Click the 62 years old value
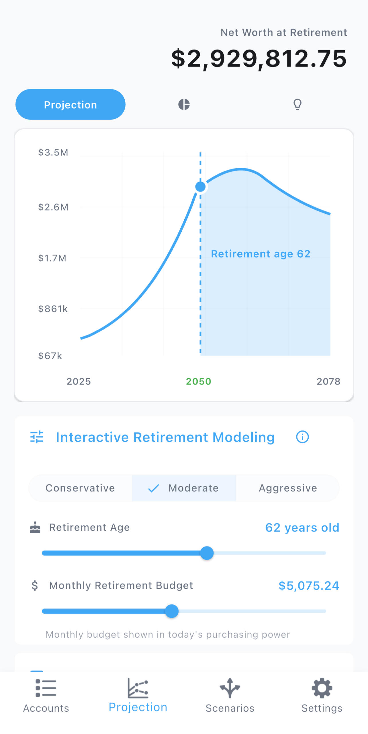The width and height of the screenshot is (368, 734). pyautogui.click(x=302, y=528)
